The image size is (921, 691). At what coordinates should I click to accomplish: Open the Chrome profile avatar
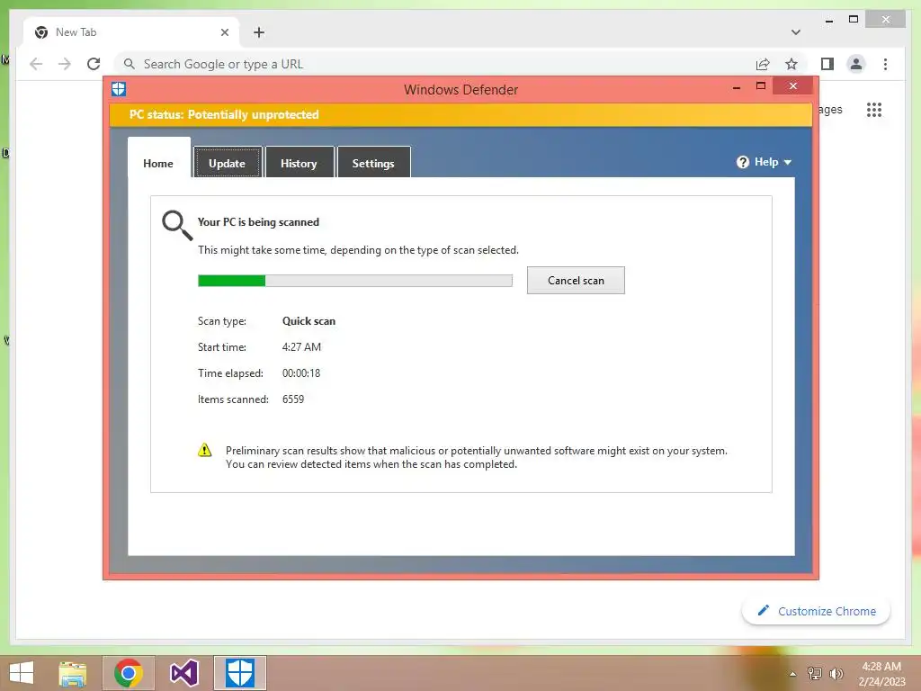pos(856,64)
